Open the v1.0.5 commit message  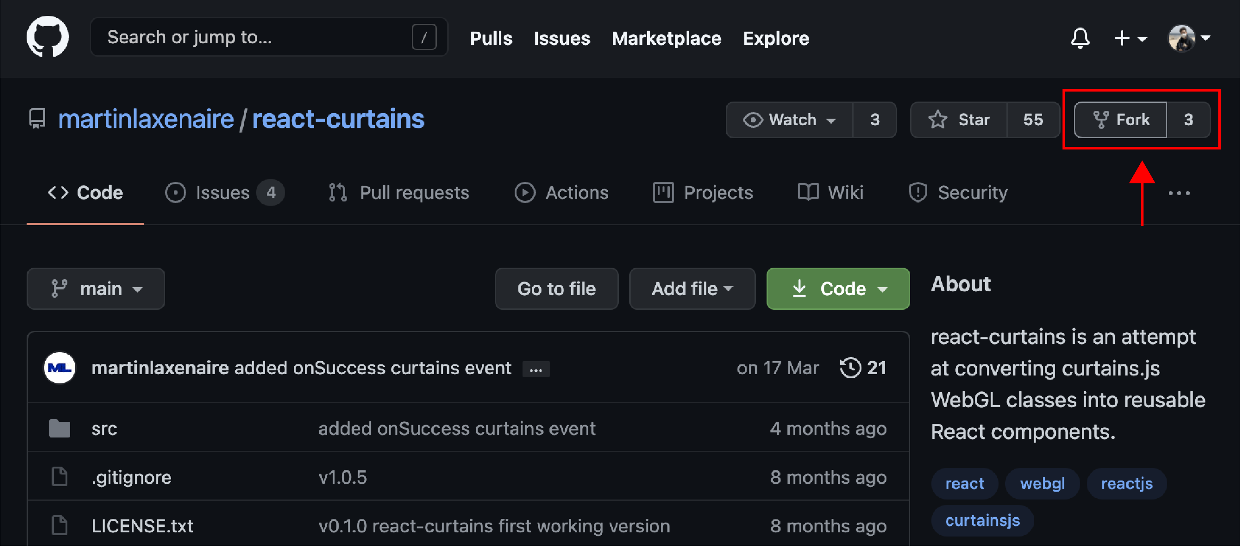coord(343,477)
